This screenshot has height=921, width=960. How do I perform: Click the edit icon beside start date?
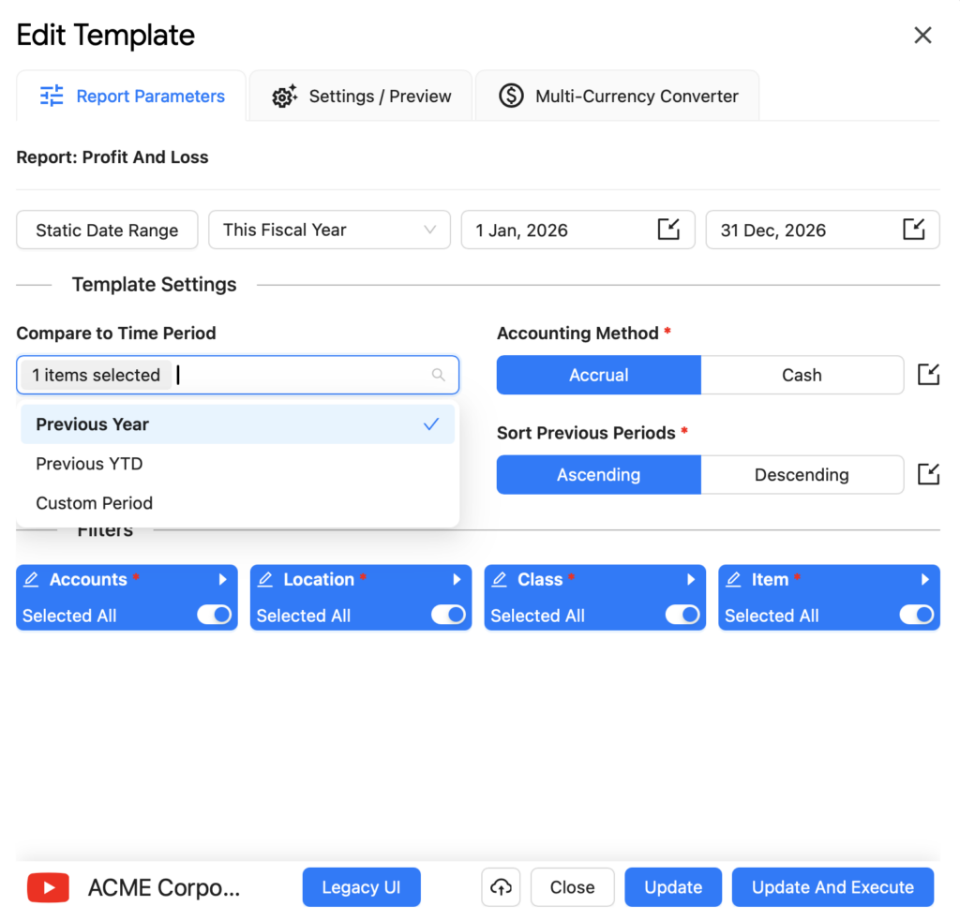(668, 230)
